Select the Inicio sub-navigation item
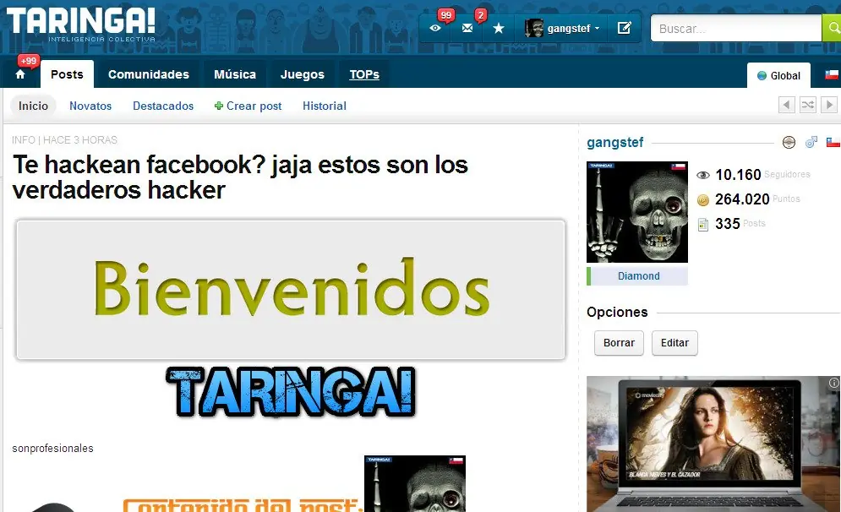 33,106
